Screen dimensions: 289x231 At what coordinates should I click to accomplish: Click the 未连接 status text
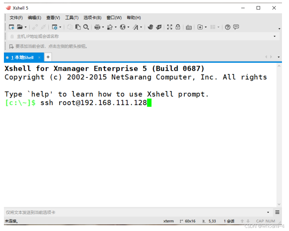pos(11,221)
